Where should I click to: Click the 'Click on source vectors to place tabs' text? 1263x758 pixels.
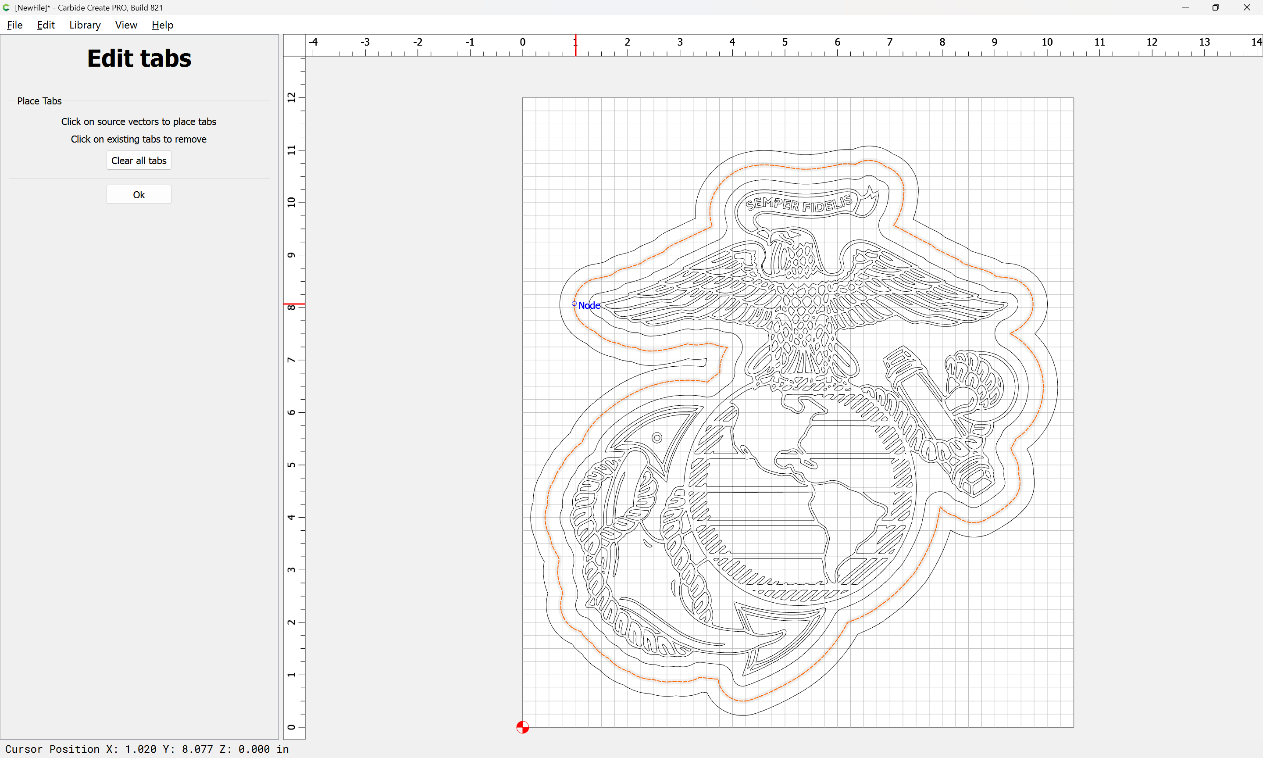click(x=139, y=122)
